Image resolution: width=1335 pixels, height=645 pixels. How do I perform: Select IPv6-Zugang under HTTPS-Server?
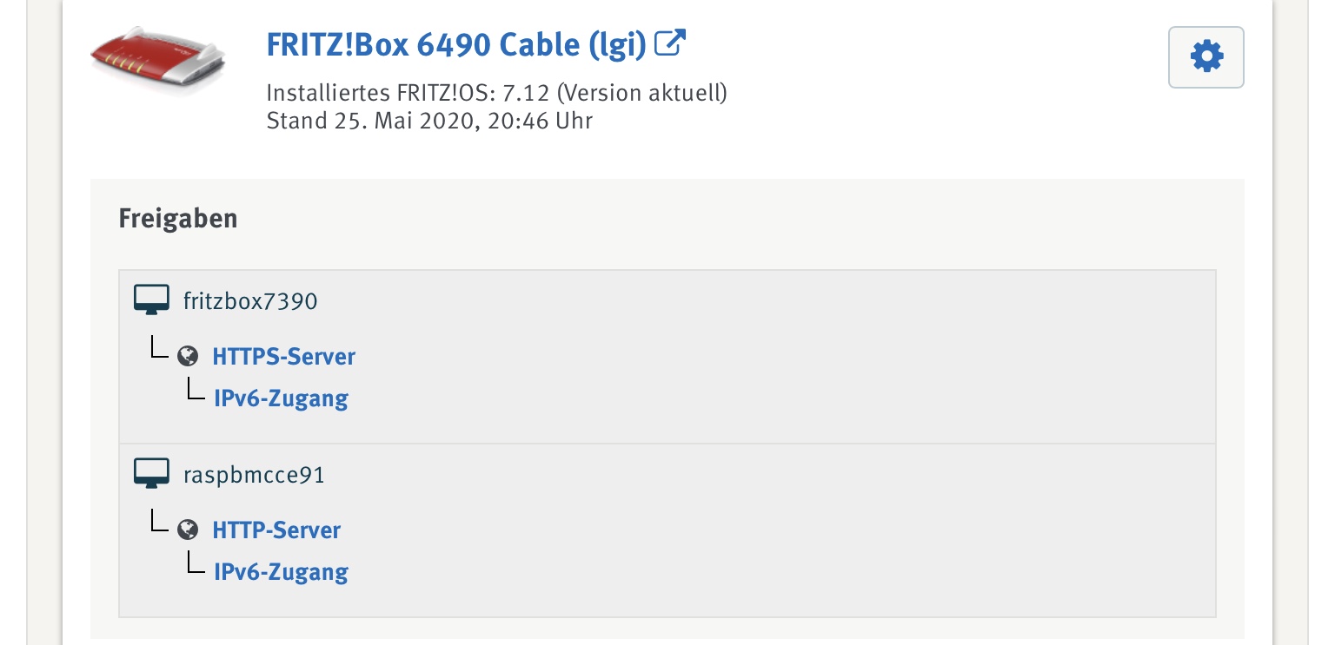click(281, 398)
